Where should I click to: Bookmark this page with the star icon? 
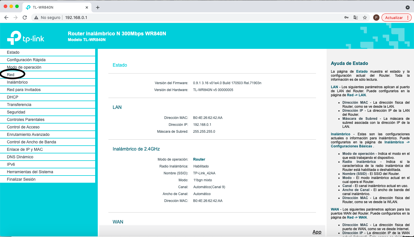point(365,18)
